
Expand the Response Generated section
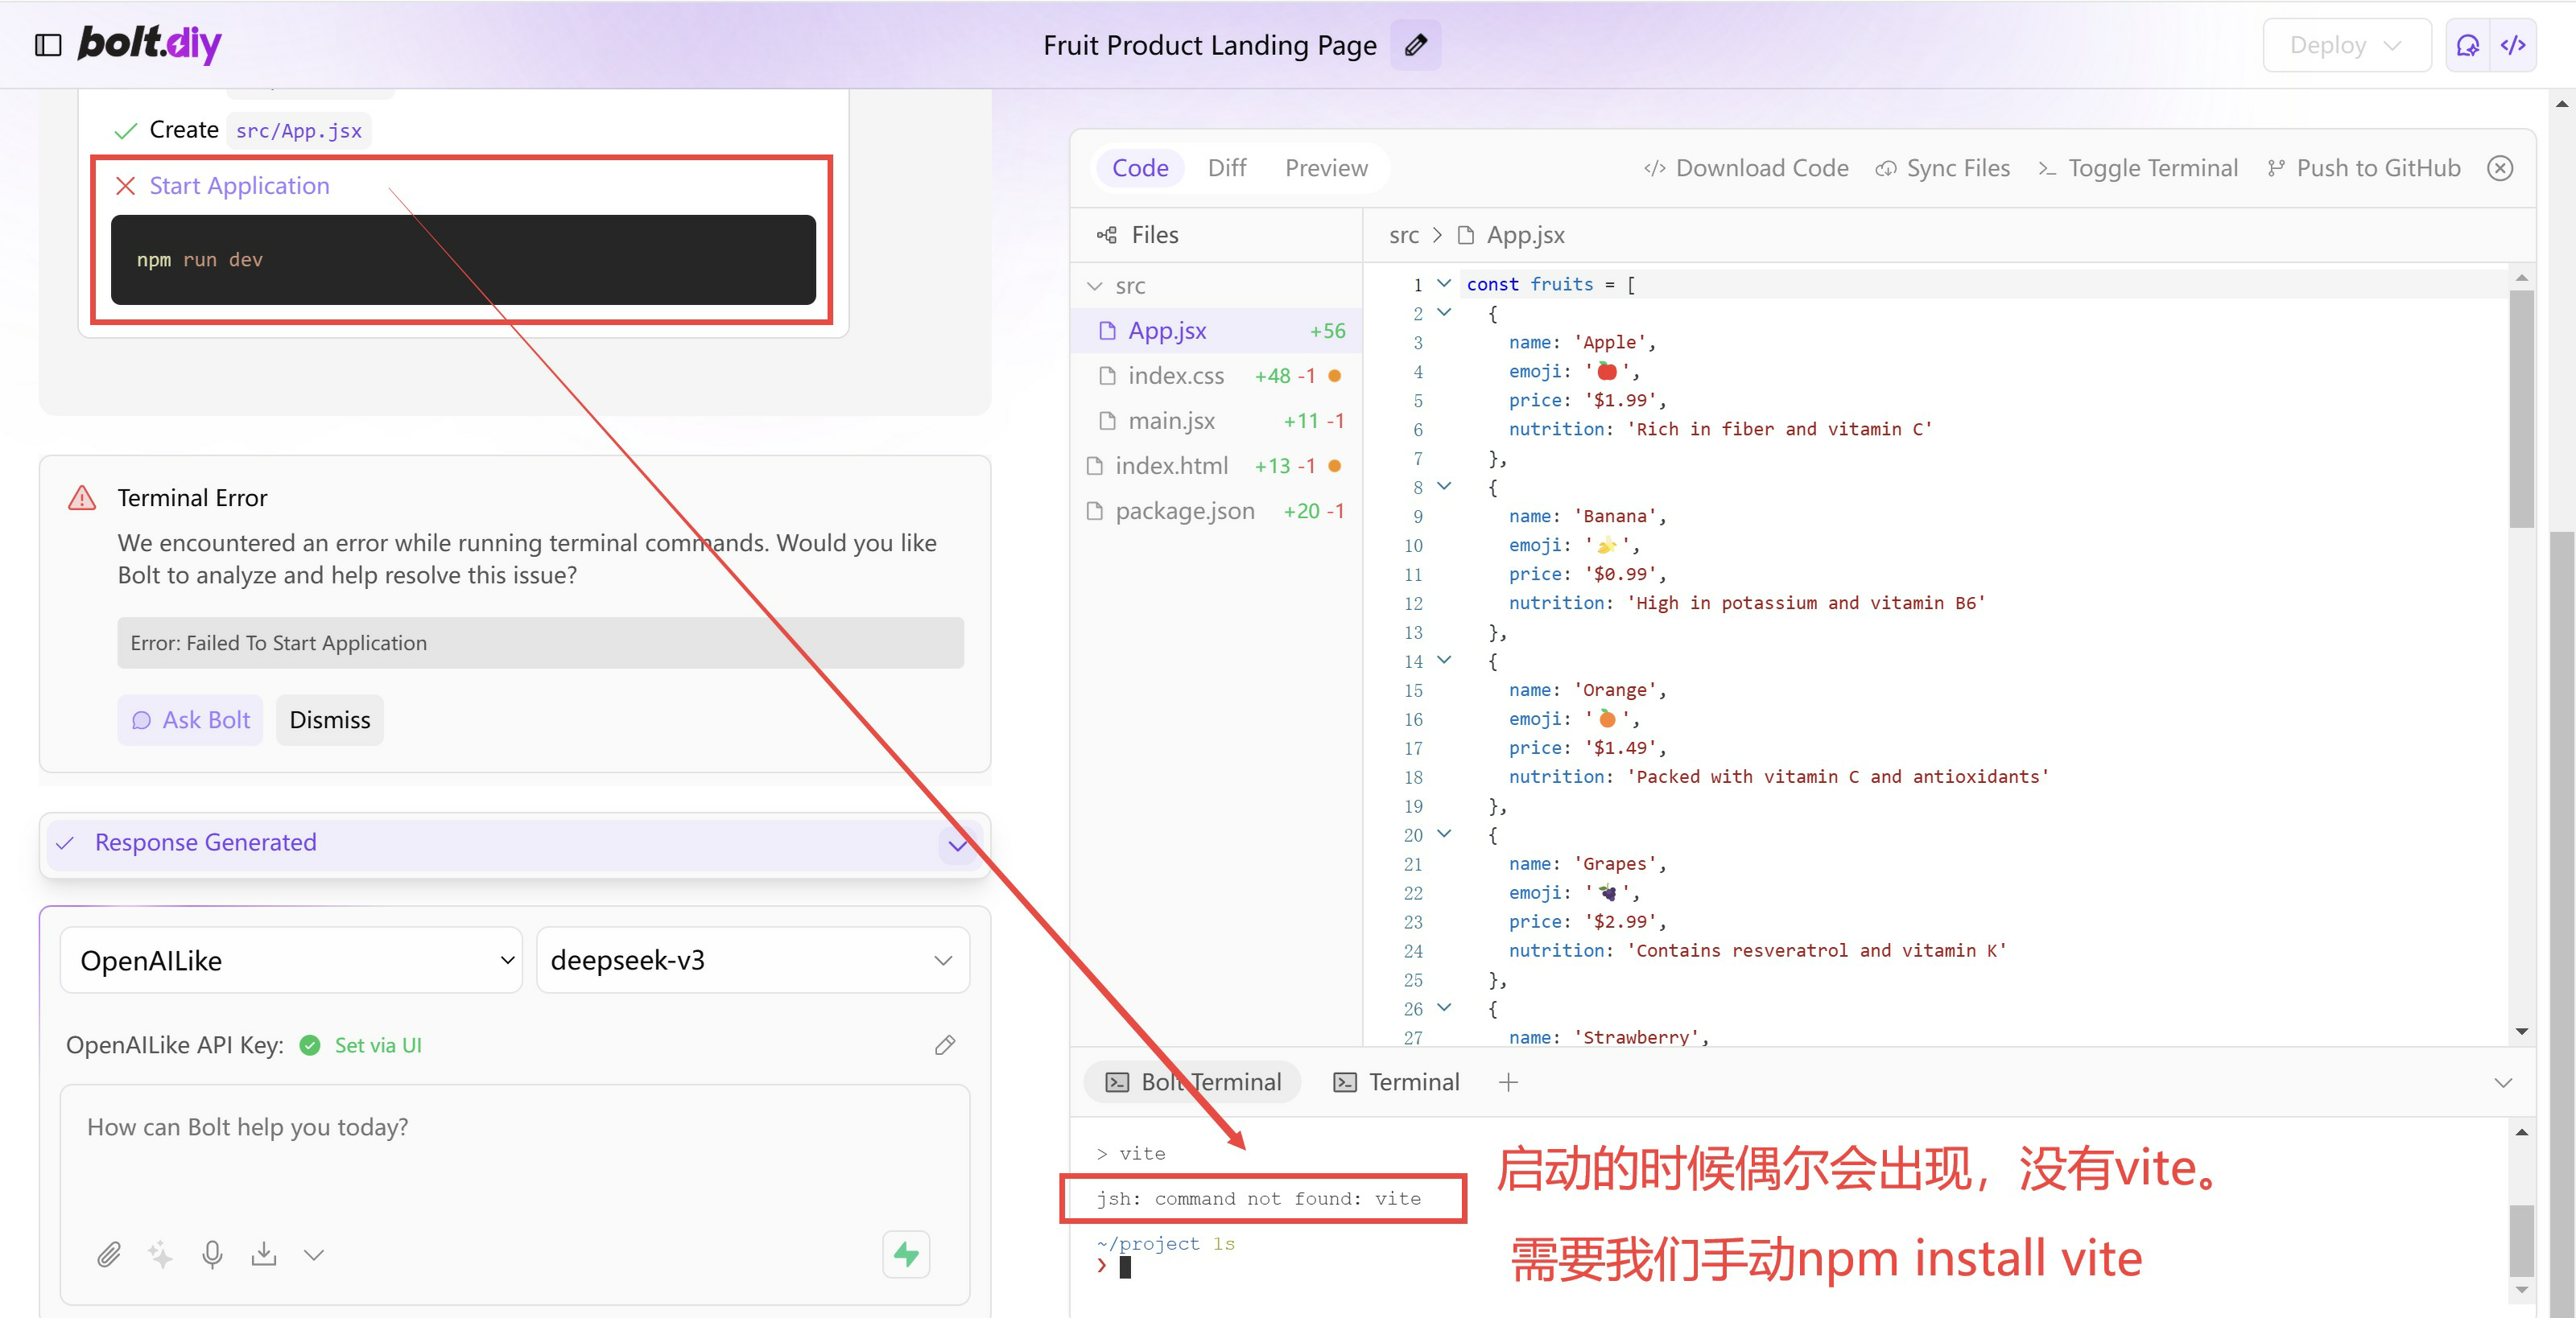click(957, 844)
